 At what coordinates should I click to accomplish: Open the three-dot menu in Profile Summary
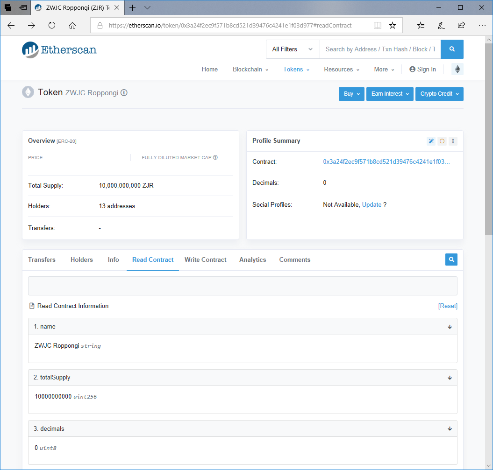(x=453, y=141)
